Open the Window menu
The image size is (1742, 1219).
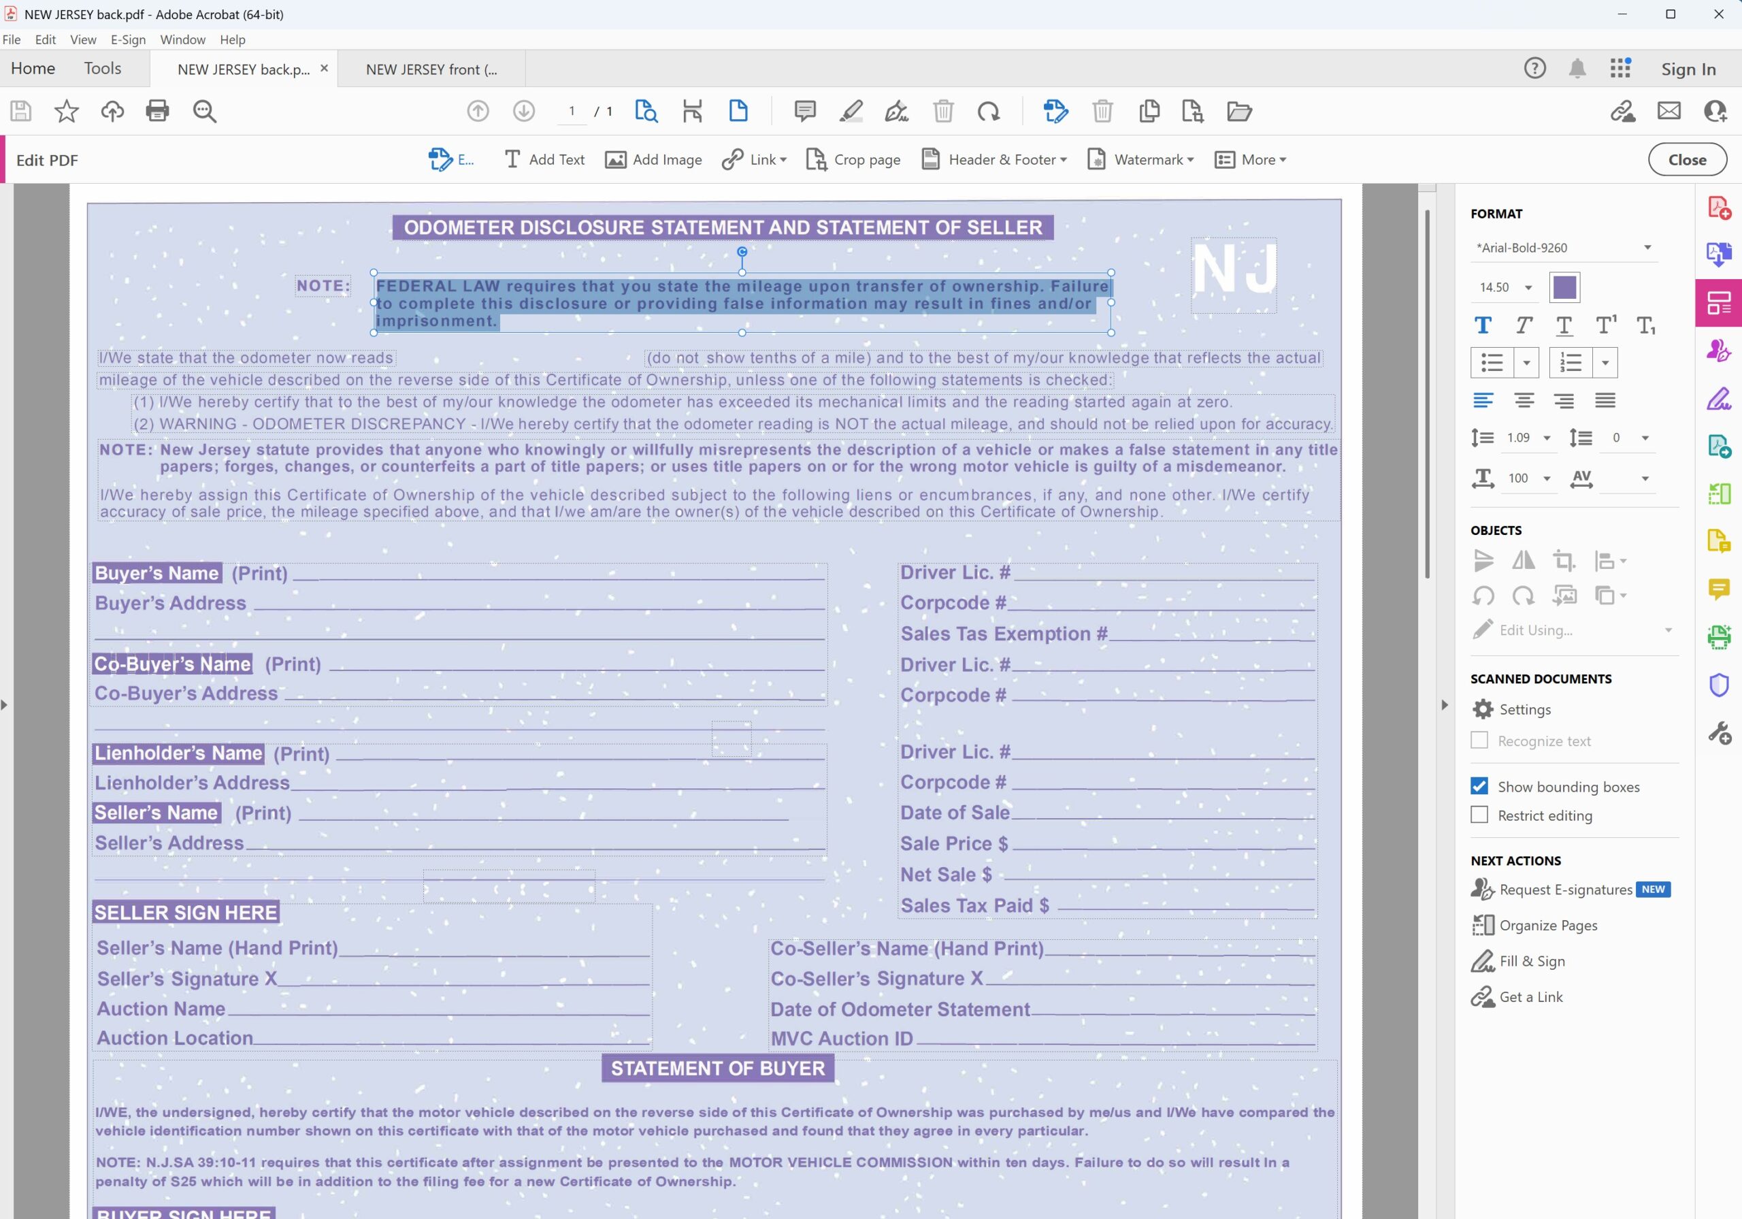183,39
